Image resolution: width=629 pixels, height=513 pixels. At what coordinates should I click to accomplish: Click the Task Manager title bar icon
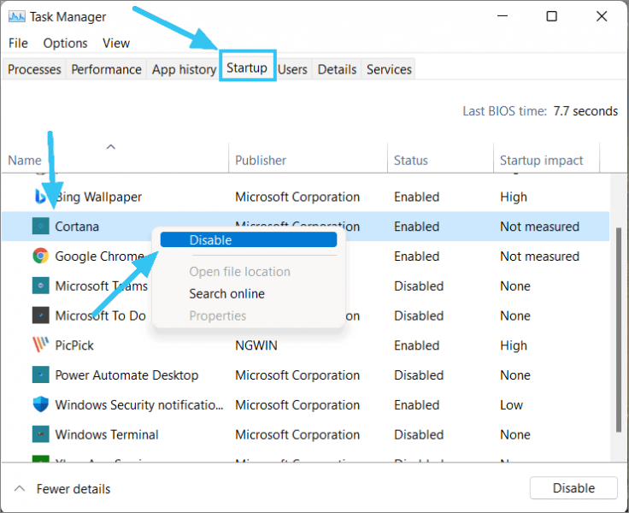[x=16, y=17]
